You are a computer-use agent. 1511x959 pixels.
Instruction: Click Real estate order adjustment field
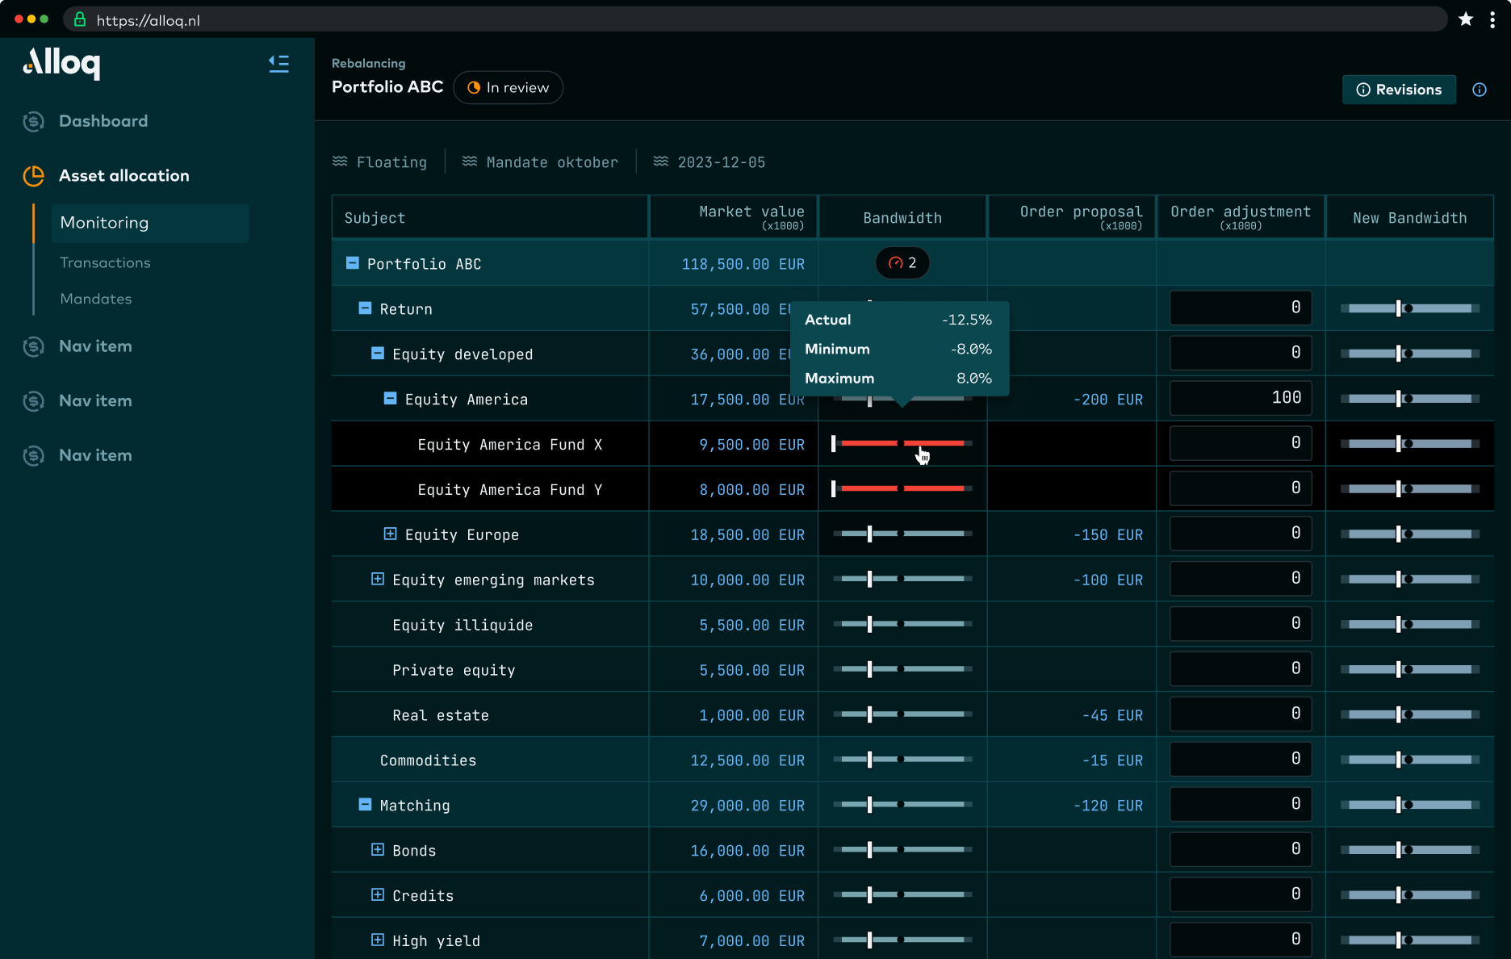(x=1241, y=714)
